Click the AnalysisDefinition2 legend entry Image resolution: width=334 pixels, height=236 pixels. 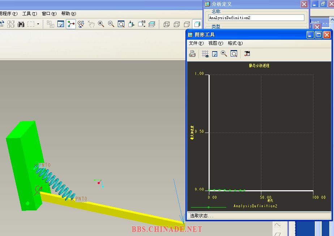coord(255,206)
